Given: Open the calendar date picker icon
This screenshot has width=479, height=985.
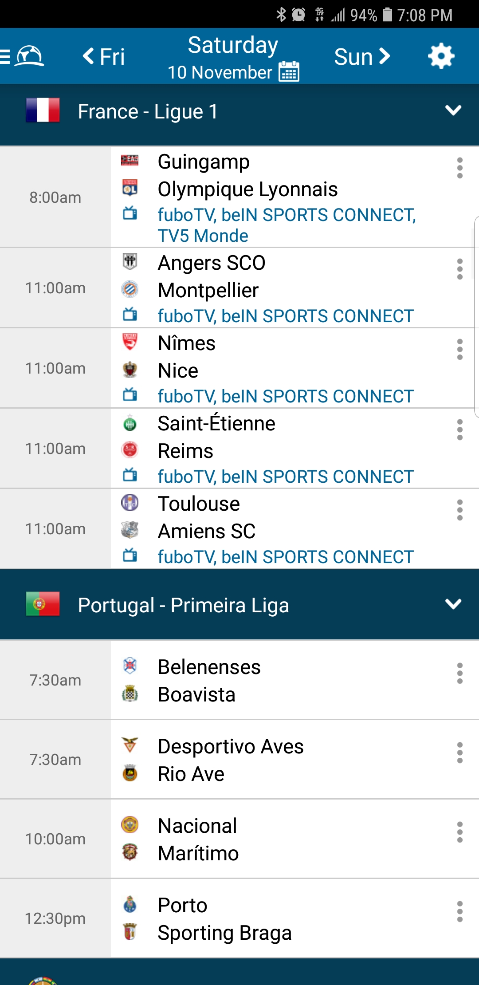Looking at the screenshot, I should click(289, 72).
